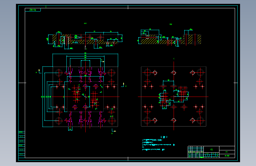This screenshot has width=256, height=166.
Task: Select top-left guide hole in left plan view
Action: click(x=59, y=73)
